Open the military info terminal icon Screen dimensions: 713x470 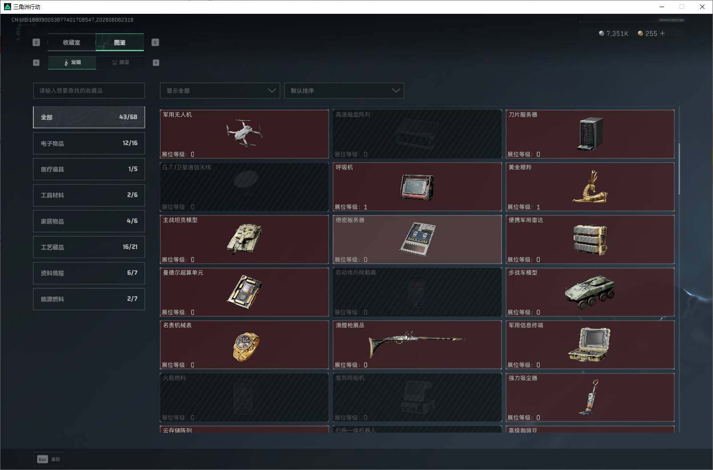click(590, 344)
